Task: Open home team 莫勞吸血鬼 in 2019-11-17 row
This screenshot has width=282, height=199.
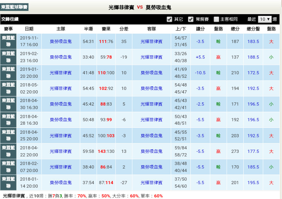Action: (x=61, y=41)
